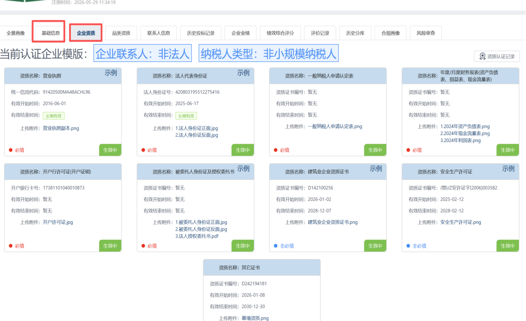Viewport: 526px width, 321px height.
Task: Click 生效中 status on 被委托人身份证及授权委托书 card
Action: [242, 246]
